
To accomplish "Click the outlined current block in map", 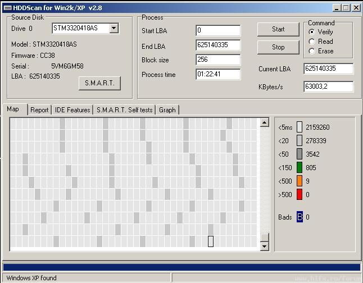I will [x=211, y=241].
